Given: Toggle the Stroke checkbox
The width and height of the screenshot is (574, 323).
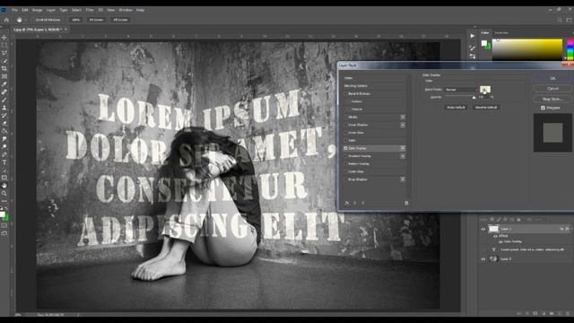Looking at the screenshot, I should [x=345, y=118].
